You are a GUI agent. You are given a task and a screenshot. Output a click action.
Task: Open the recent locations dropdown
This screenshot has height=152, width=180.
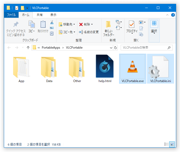23,48
